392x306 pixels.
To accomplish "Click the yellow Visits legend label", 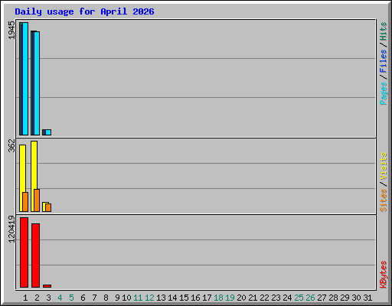I will point(384,166).
